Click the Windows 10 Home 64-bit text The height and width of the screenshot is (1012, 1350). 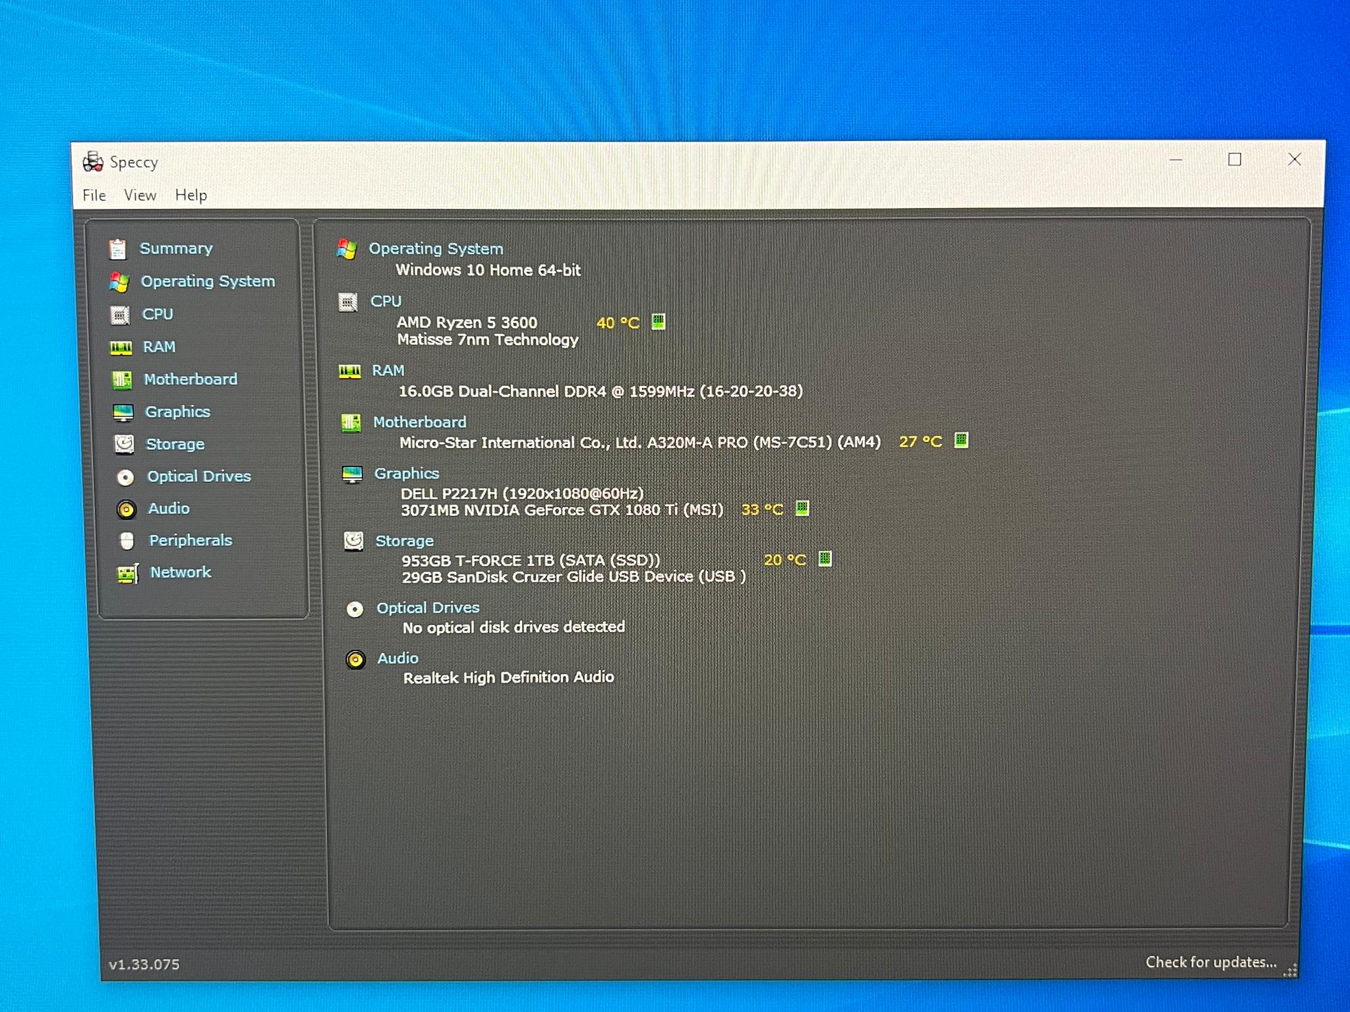coord(488,270)
